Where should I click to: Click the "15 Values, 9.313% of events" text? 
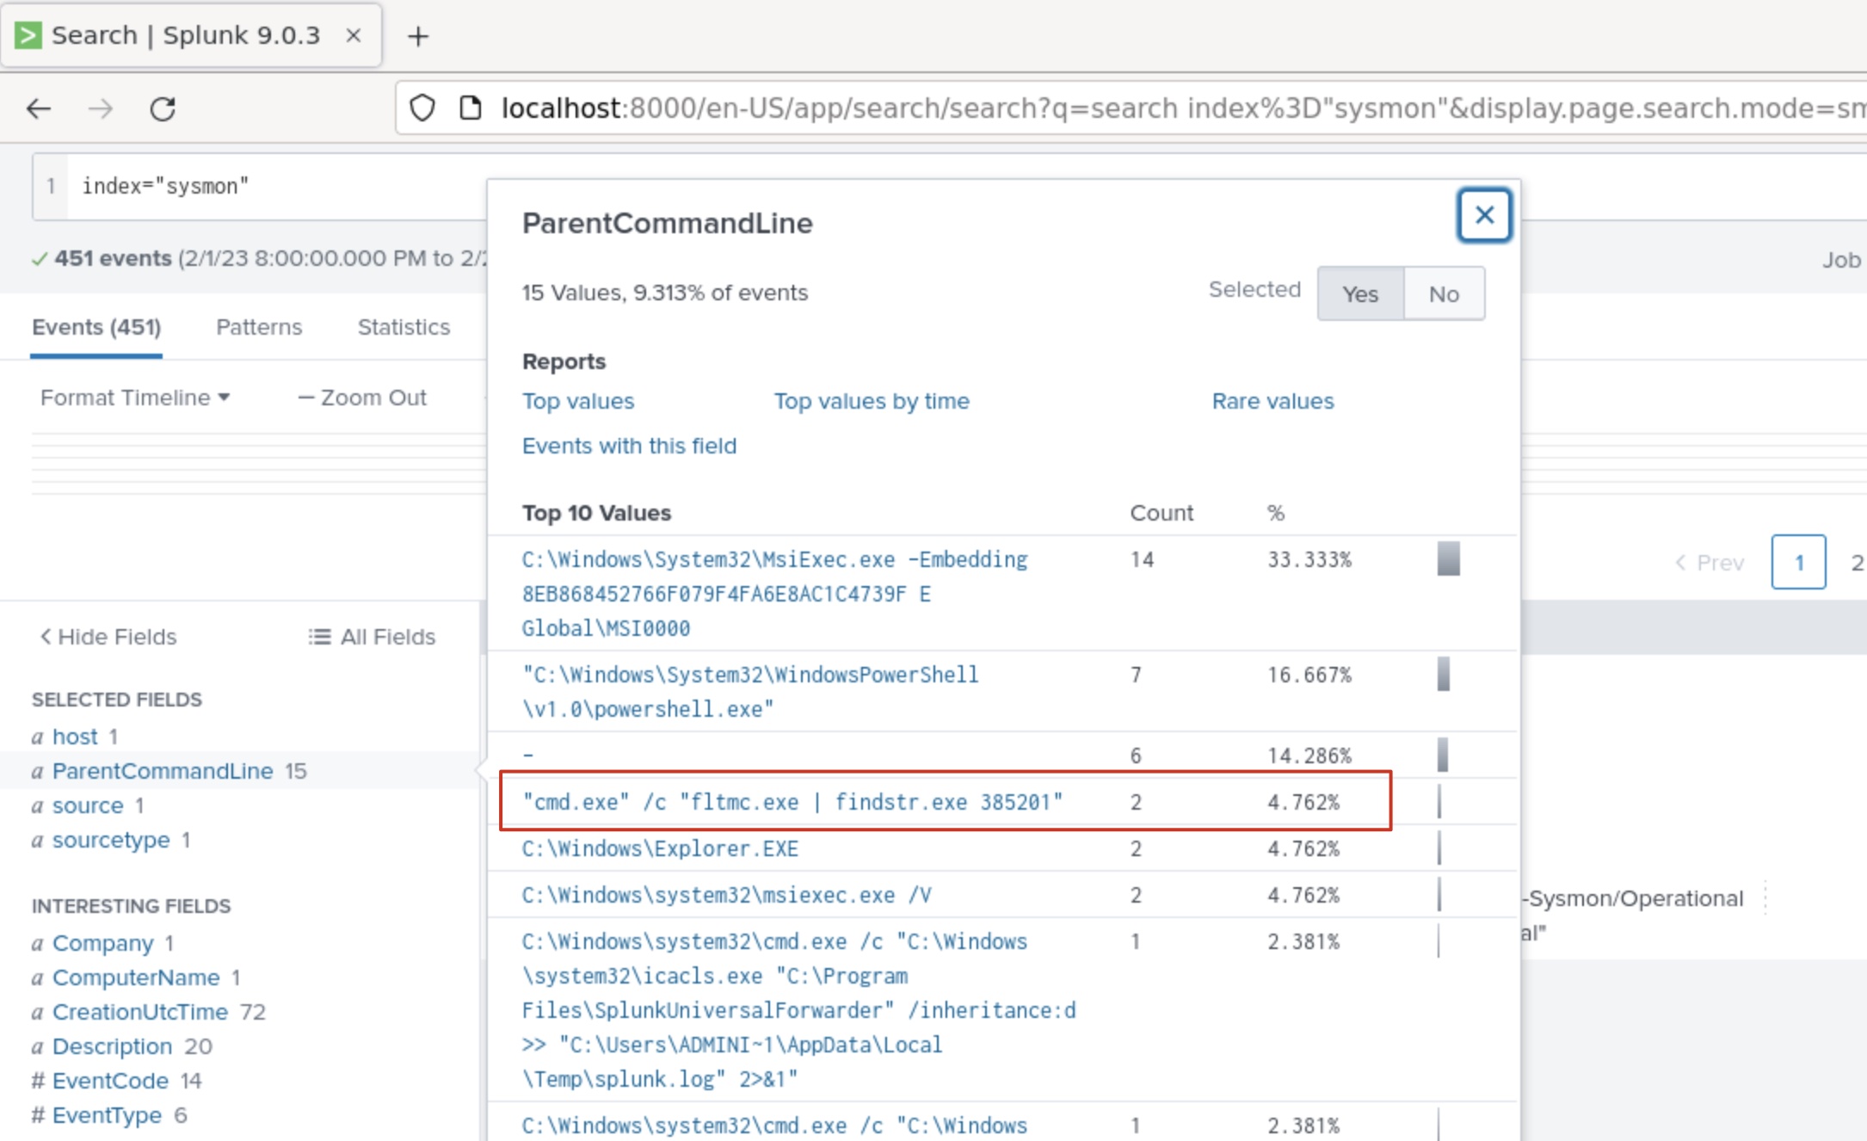[x=664, y=293]
